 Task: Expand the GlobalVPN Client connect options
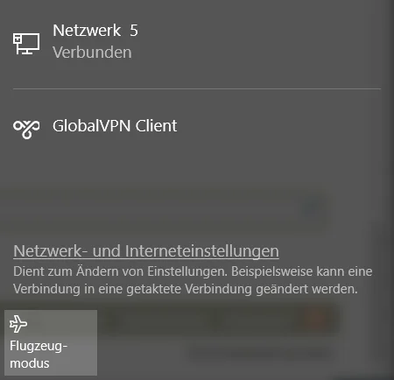(x=197, y=126)
